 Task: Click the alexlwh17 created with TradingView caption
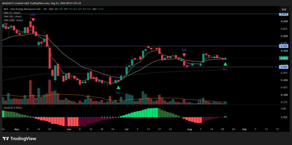[42, 3]
